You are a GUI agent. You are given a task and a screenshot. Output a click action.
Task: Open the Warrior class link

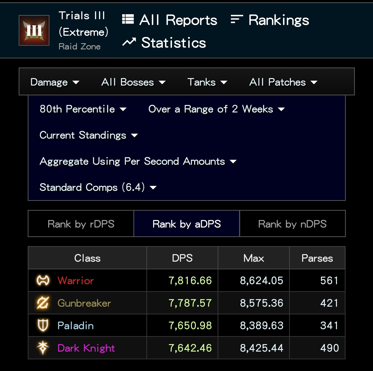click(x=76, y=281)
